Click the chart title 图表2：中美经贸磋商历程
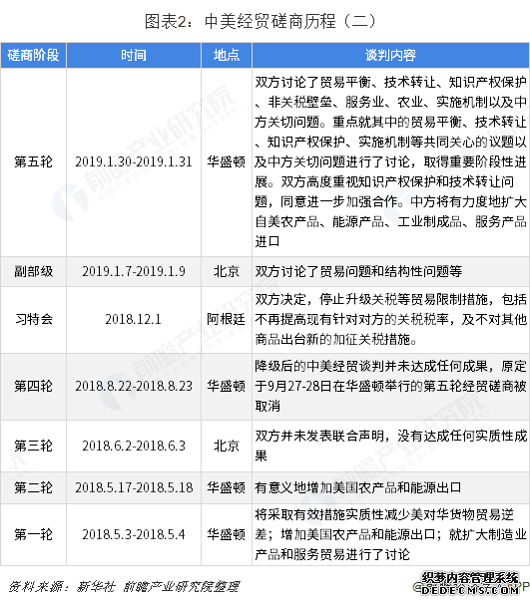 [x=260, y=22]
